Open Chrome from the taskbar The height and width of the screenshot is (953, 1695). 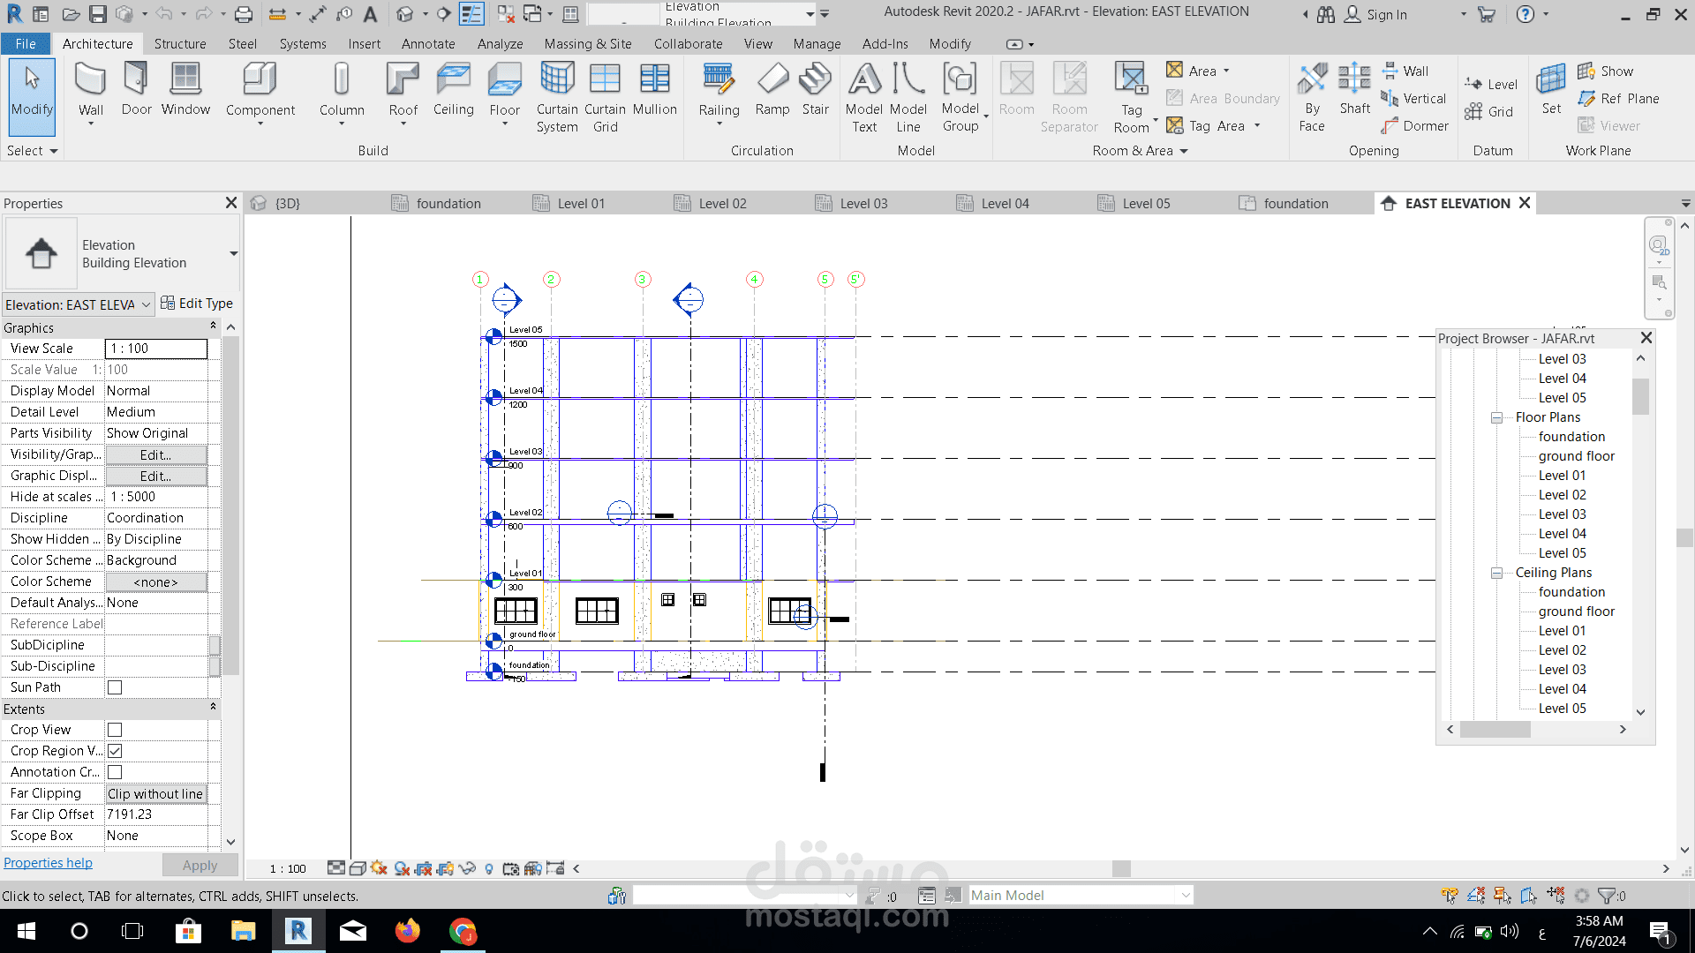coord(463,931)
